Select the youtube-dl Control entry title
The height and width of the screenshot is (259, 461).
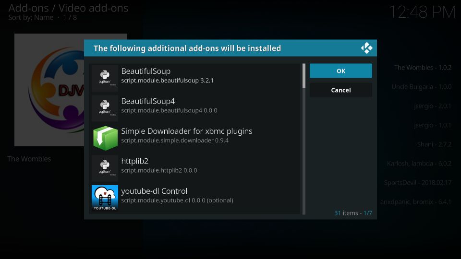tap(154, 191)
